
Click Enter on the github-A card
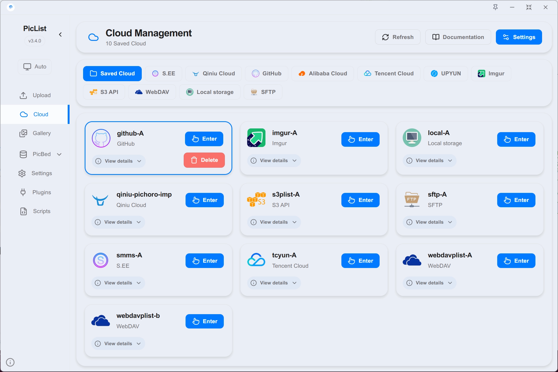pyautogui.click(x=204, y=139)
